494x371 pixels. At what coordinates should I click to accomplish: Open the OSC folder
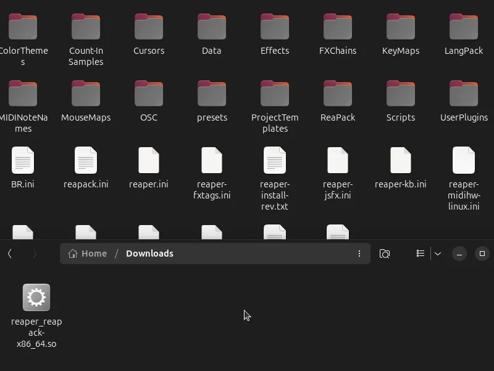pos(149,94)
